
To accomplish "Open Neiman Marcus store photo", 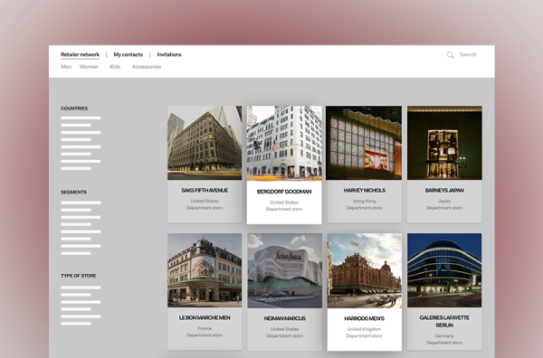I will 285,270.
